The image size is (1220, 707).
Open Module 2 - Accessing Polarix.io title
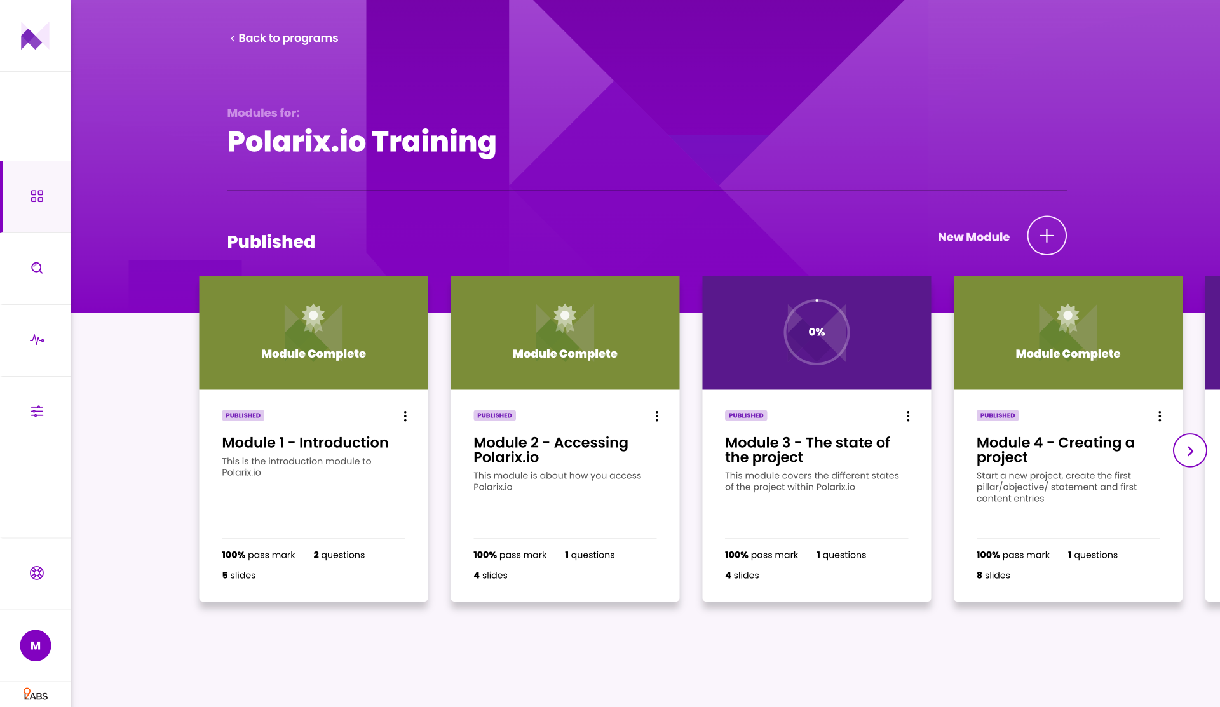coord(551,450)
